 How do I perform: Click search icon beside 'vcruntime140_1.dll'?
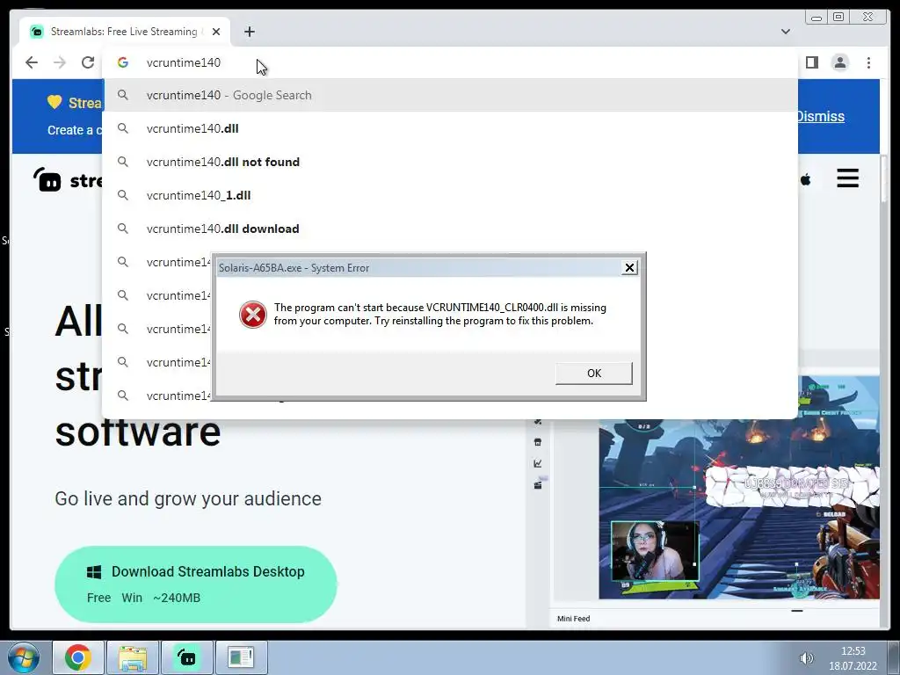(123, 195)
